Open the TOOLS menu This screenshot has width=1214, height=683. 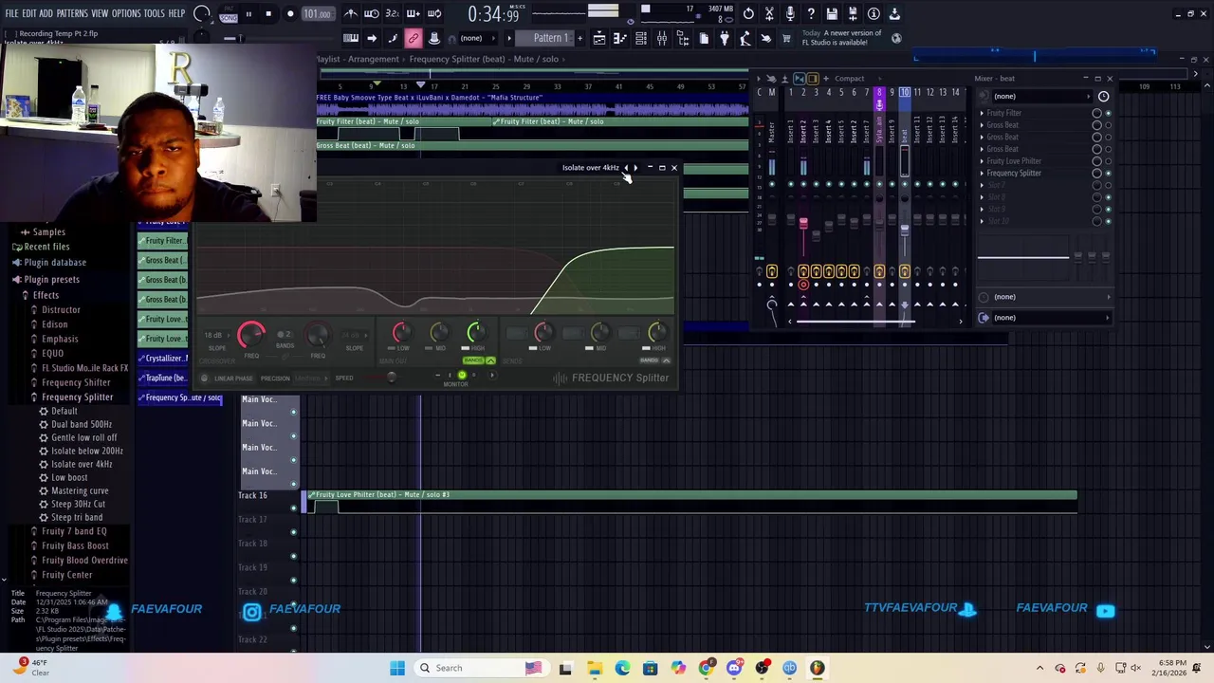[154, 13]
